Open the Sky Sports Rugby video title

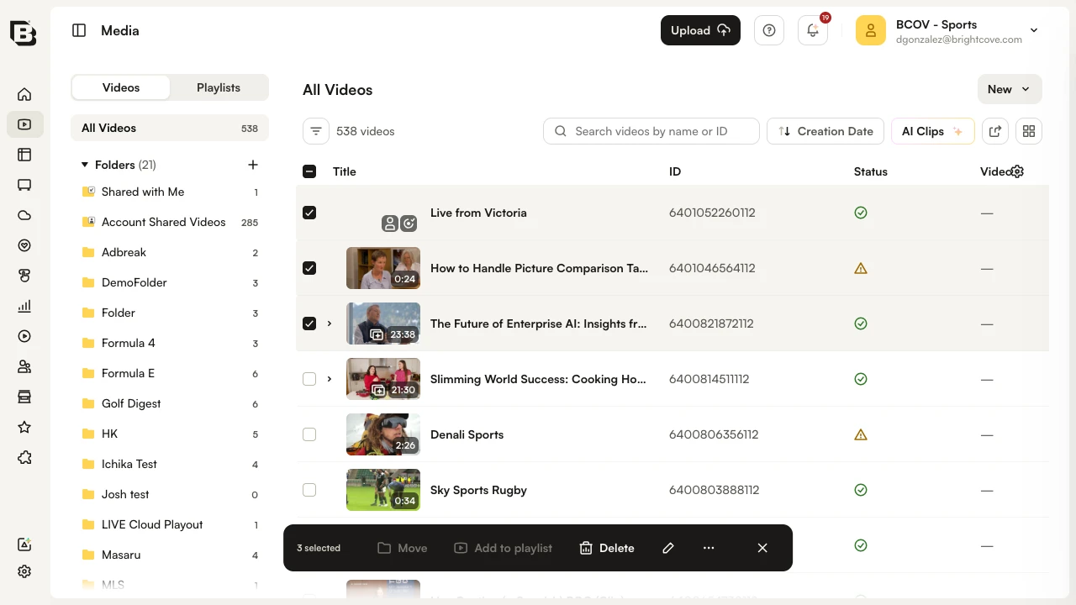[x=478, y=490]
